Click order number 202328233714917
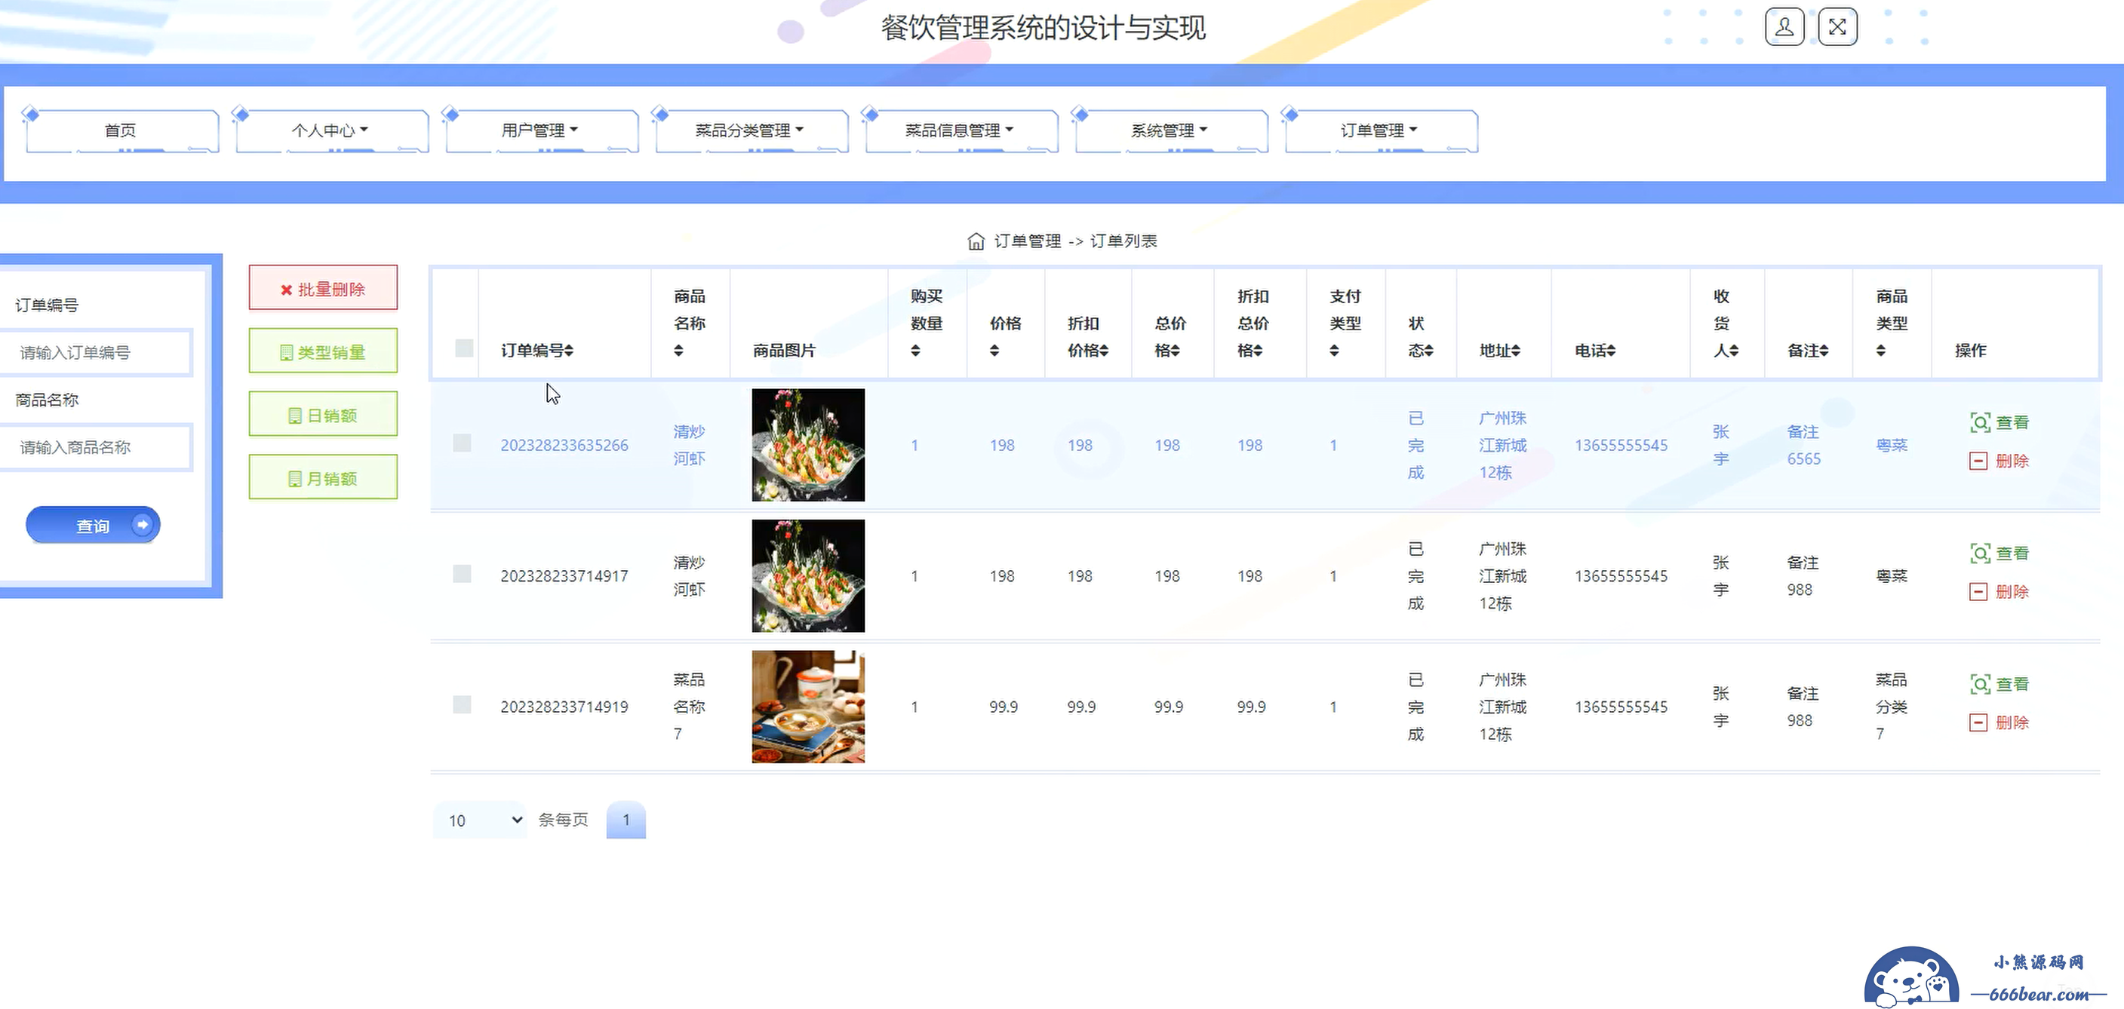The height and width of the screenshot is (1009, 2124). [x=564, y=576]
